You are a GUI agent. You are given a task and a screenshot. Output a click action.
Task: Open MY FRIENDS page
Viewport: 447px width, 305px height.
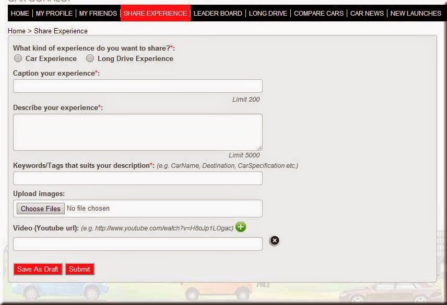[x=98, y=14]
